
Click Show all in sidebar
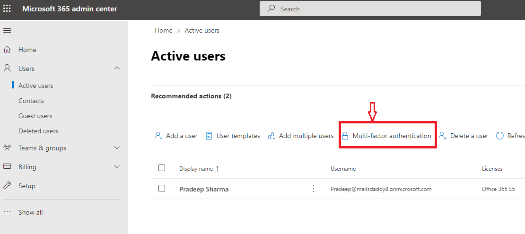coord(30,212)
